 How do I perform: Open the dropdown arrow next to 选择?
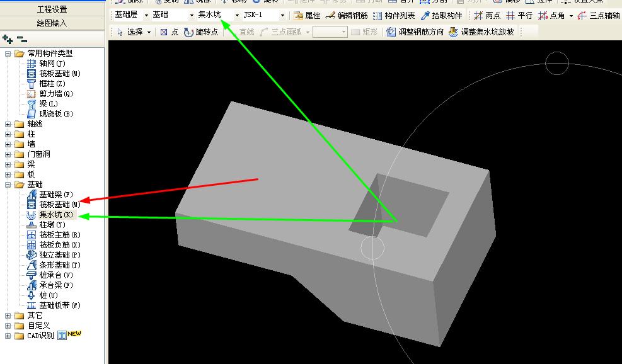[x=149, y=32]
